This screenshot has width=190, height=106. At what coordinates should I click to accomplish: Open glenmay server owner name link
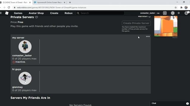(x=18, y=87)
